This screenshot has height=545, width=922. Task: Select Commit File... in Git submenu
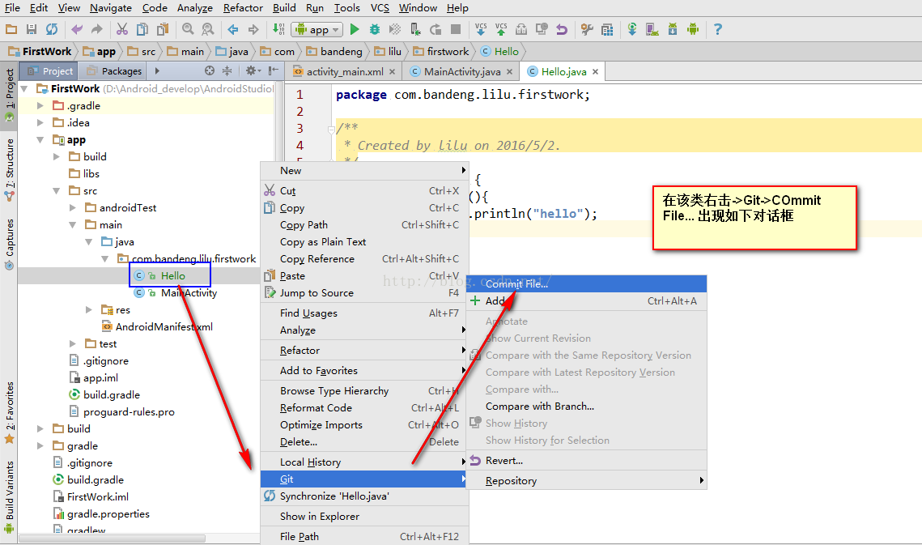pyautogui.click(x=516, y=283)
